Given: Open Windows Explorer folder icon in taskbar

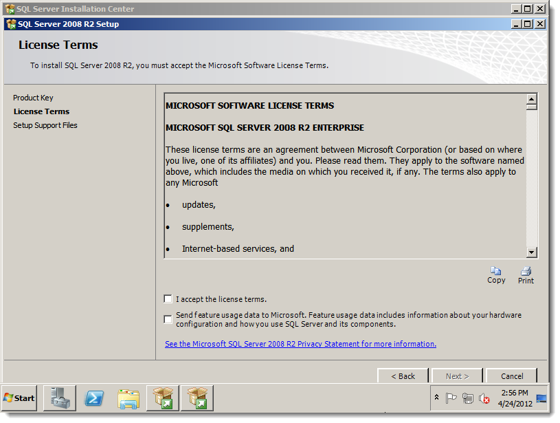Looking at the screenshot, I should coord(128,398).
